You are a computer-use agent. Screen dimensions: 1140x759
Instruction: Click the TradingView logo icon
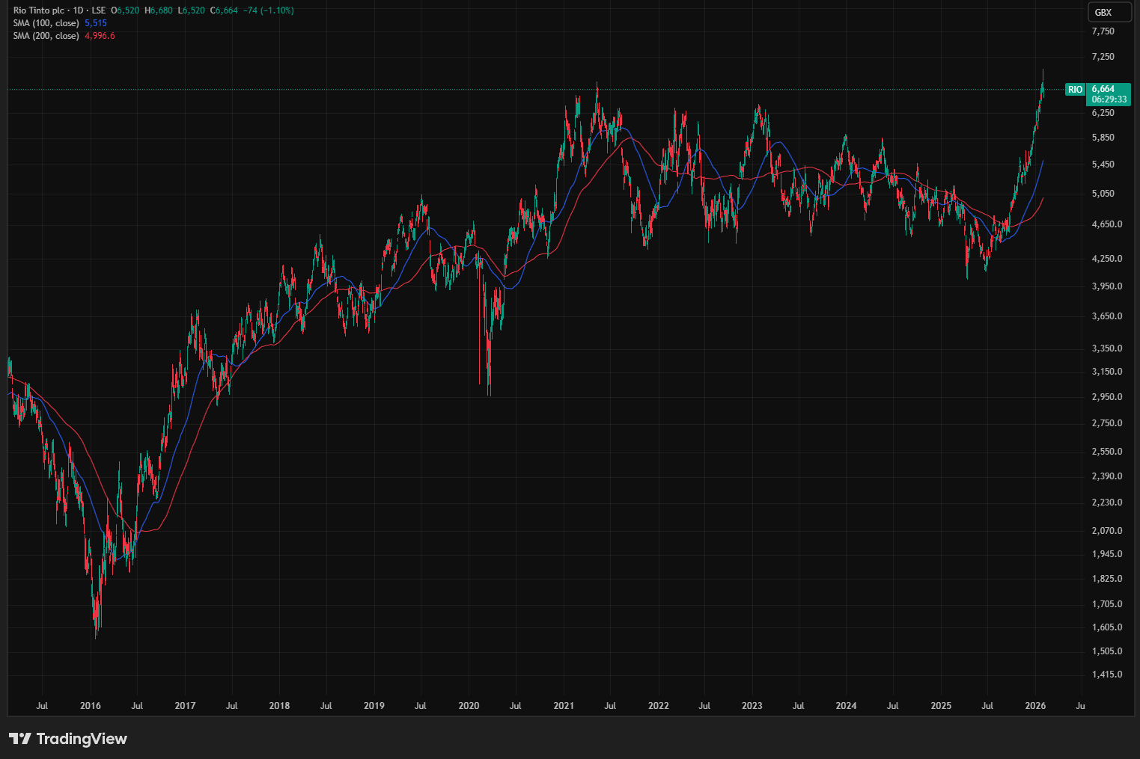tap(19, 739)
